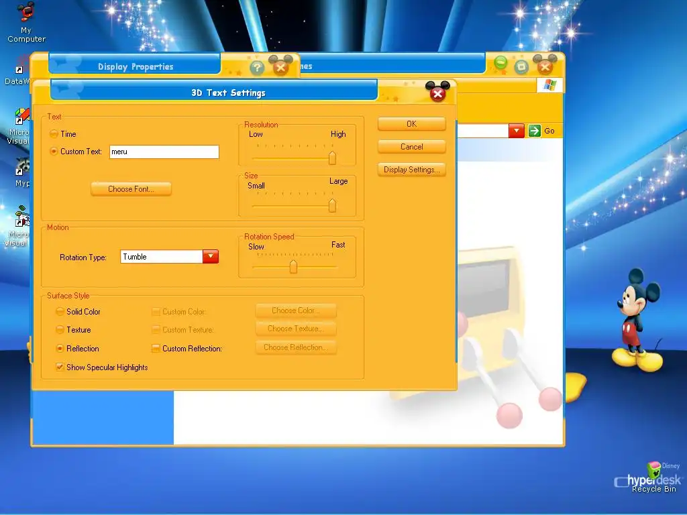Viewport: 687px width, 515px height.
Task: Close the background browser window
Action: 545,66
